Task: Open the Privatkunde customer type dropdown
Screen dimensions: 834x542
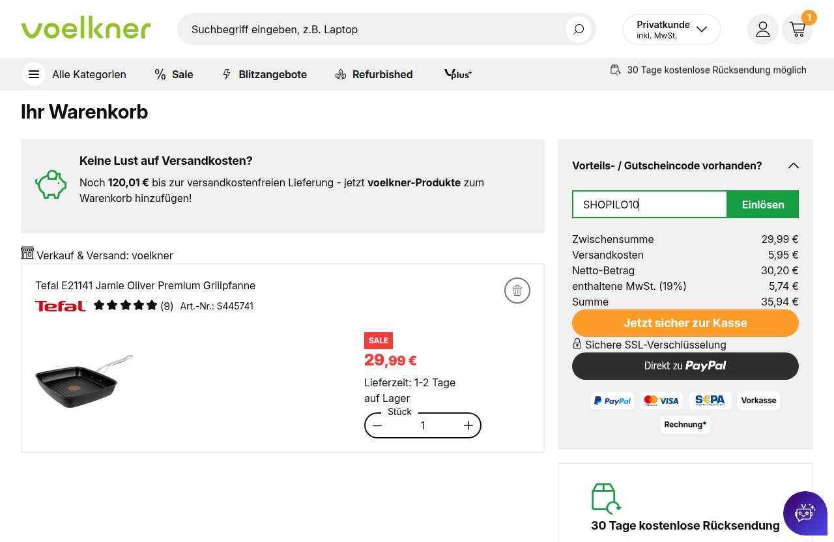Action: point(672,29)
